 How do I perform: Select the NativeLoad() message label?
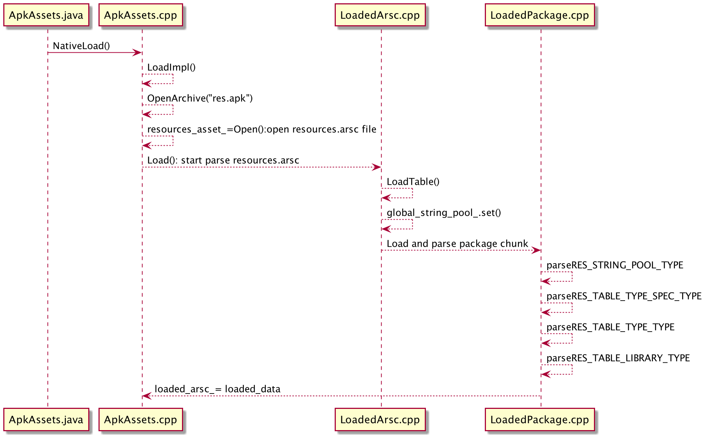(x=81, y=46)
